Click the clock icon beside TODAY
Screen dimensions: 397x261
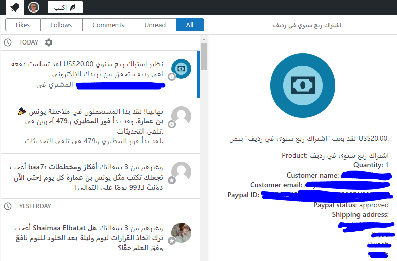click(x=8, y=42)
